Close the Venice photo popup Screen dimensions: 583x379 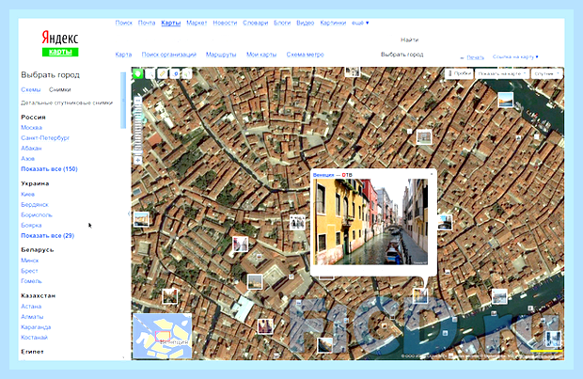pos(432,174)
